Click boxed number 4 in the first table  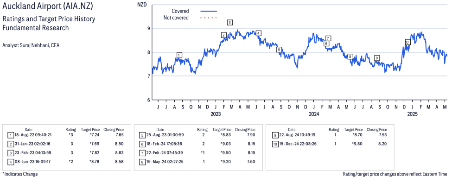(10, 162)
